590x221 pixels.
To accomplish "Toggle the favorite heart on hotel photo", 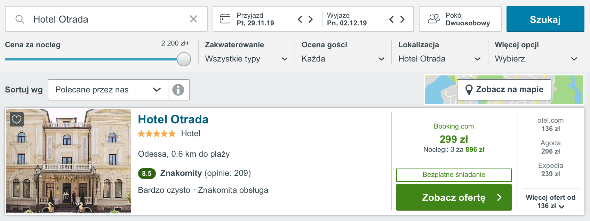I will [17, 120].
